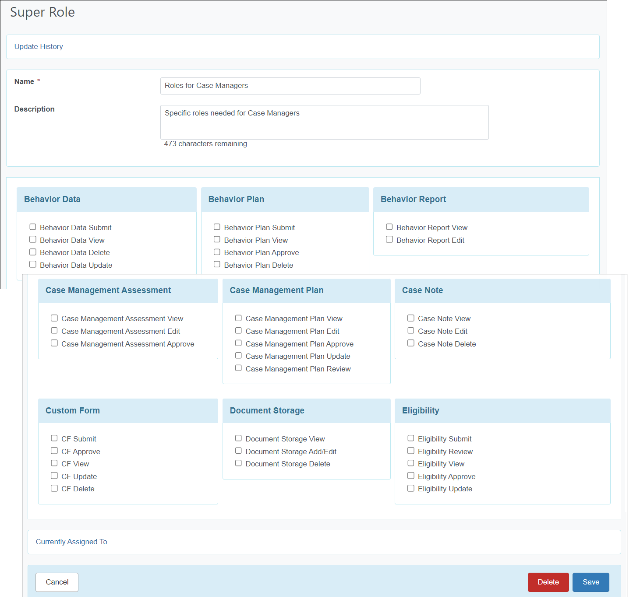The width and height of the screenshot is (633, 602).
Task: Enable Behavior Plan Approve permission
Action: pos(217,252)
